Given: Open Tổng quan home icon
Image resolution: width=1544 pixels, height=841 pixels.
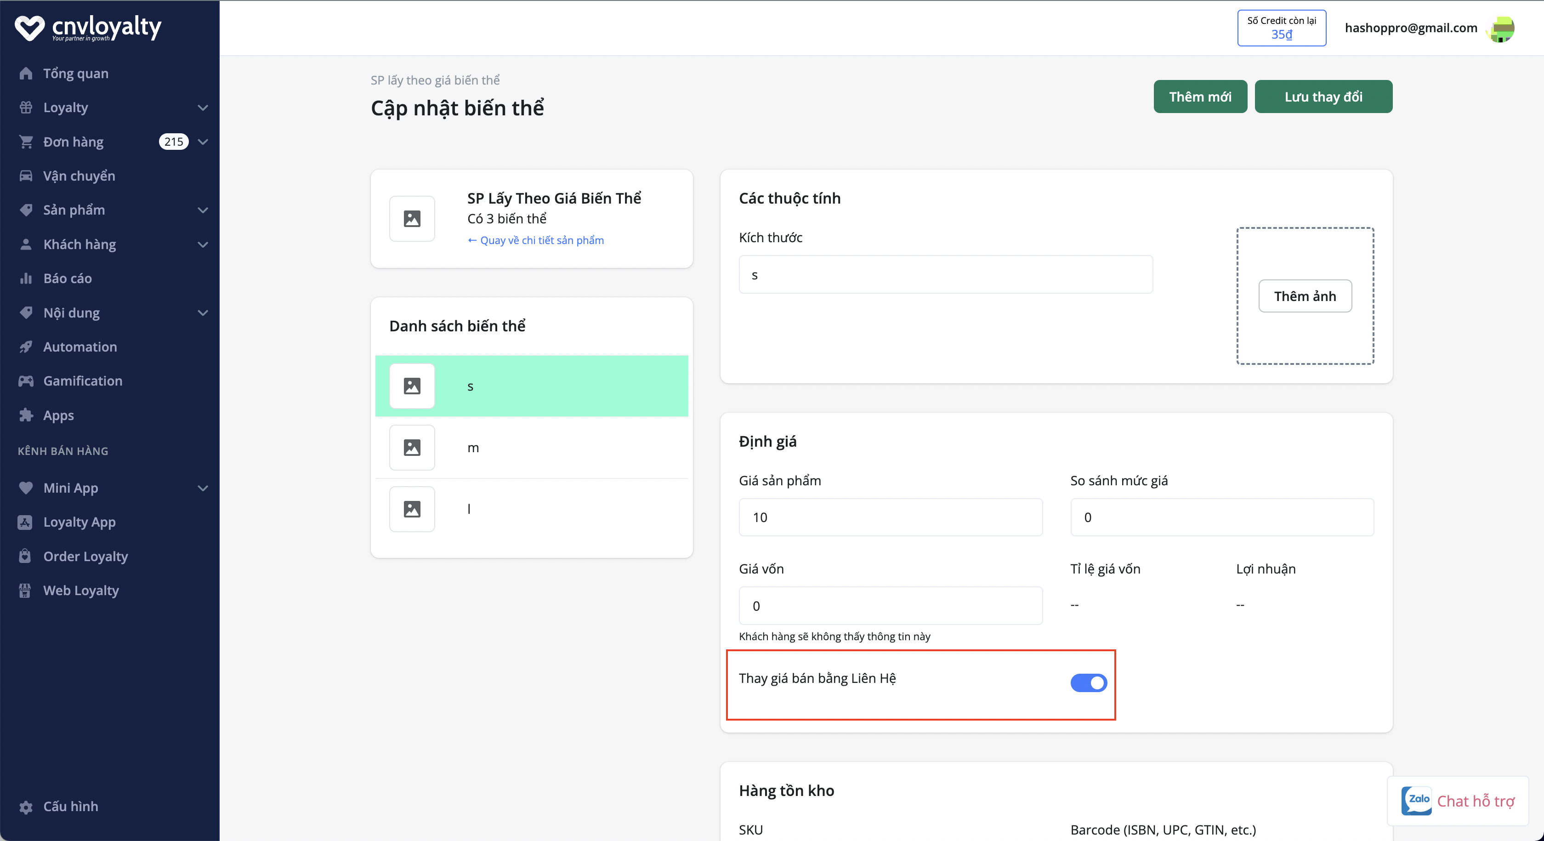Looking at the screenshot, I should coord(26,73).
